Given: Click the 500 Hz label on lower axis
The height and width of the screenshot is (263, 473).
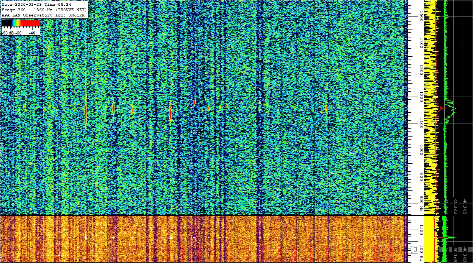Looking at the screenshot, I should [421, 254].
